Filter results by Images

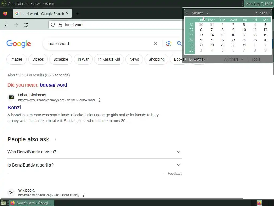tap(17, 59)
